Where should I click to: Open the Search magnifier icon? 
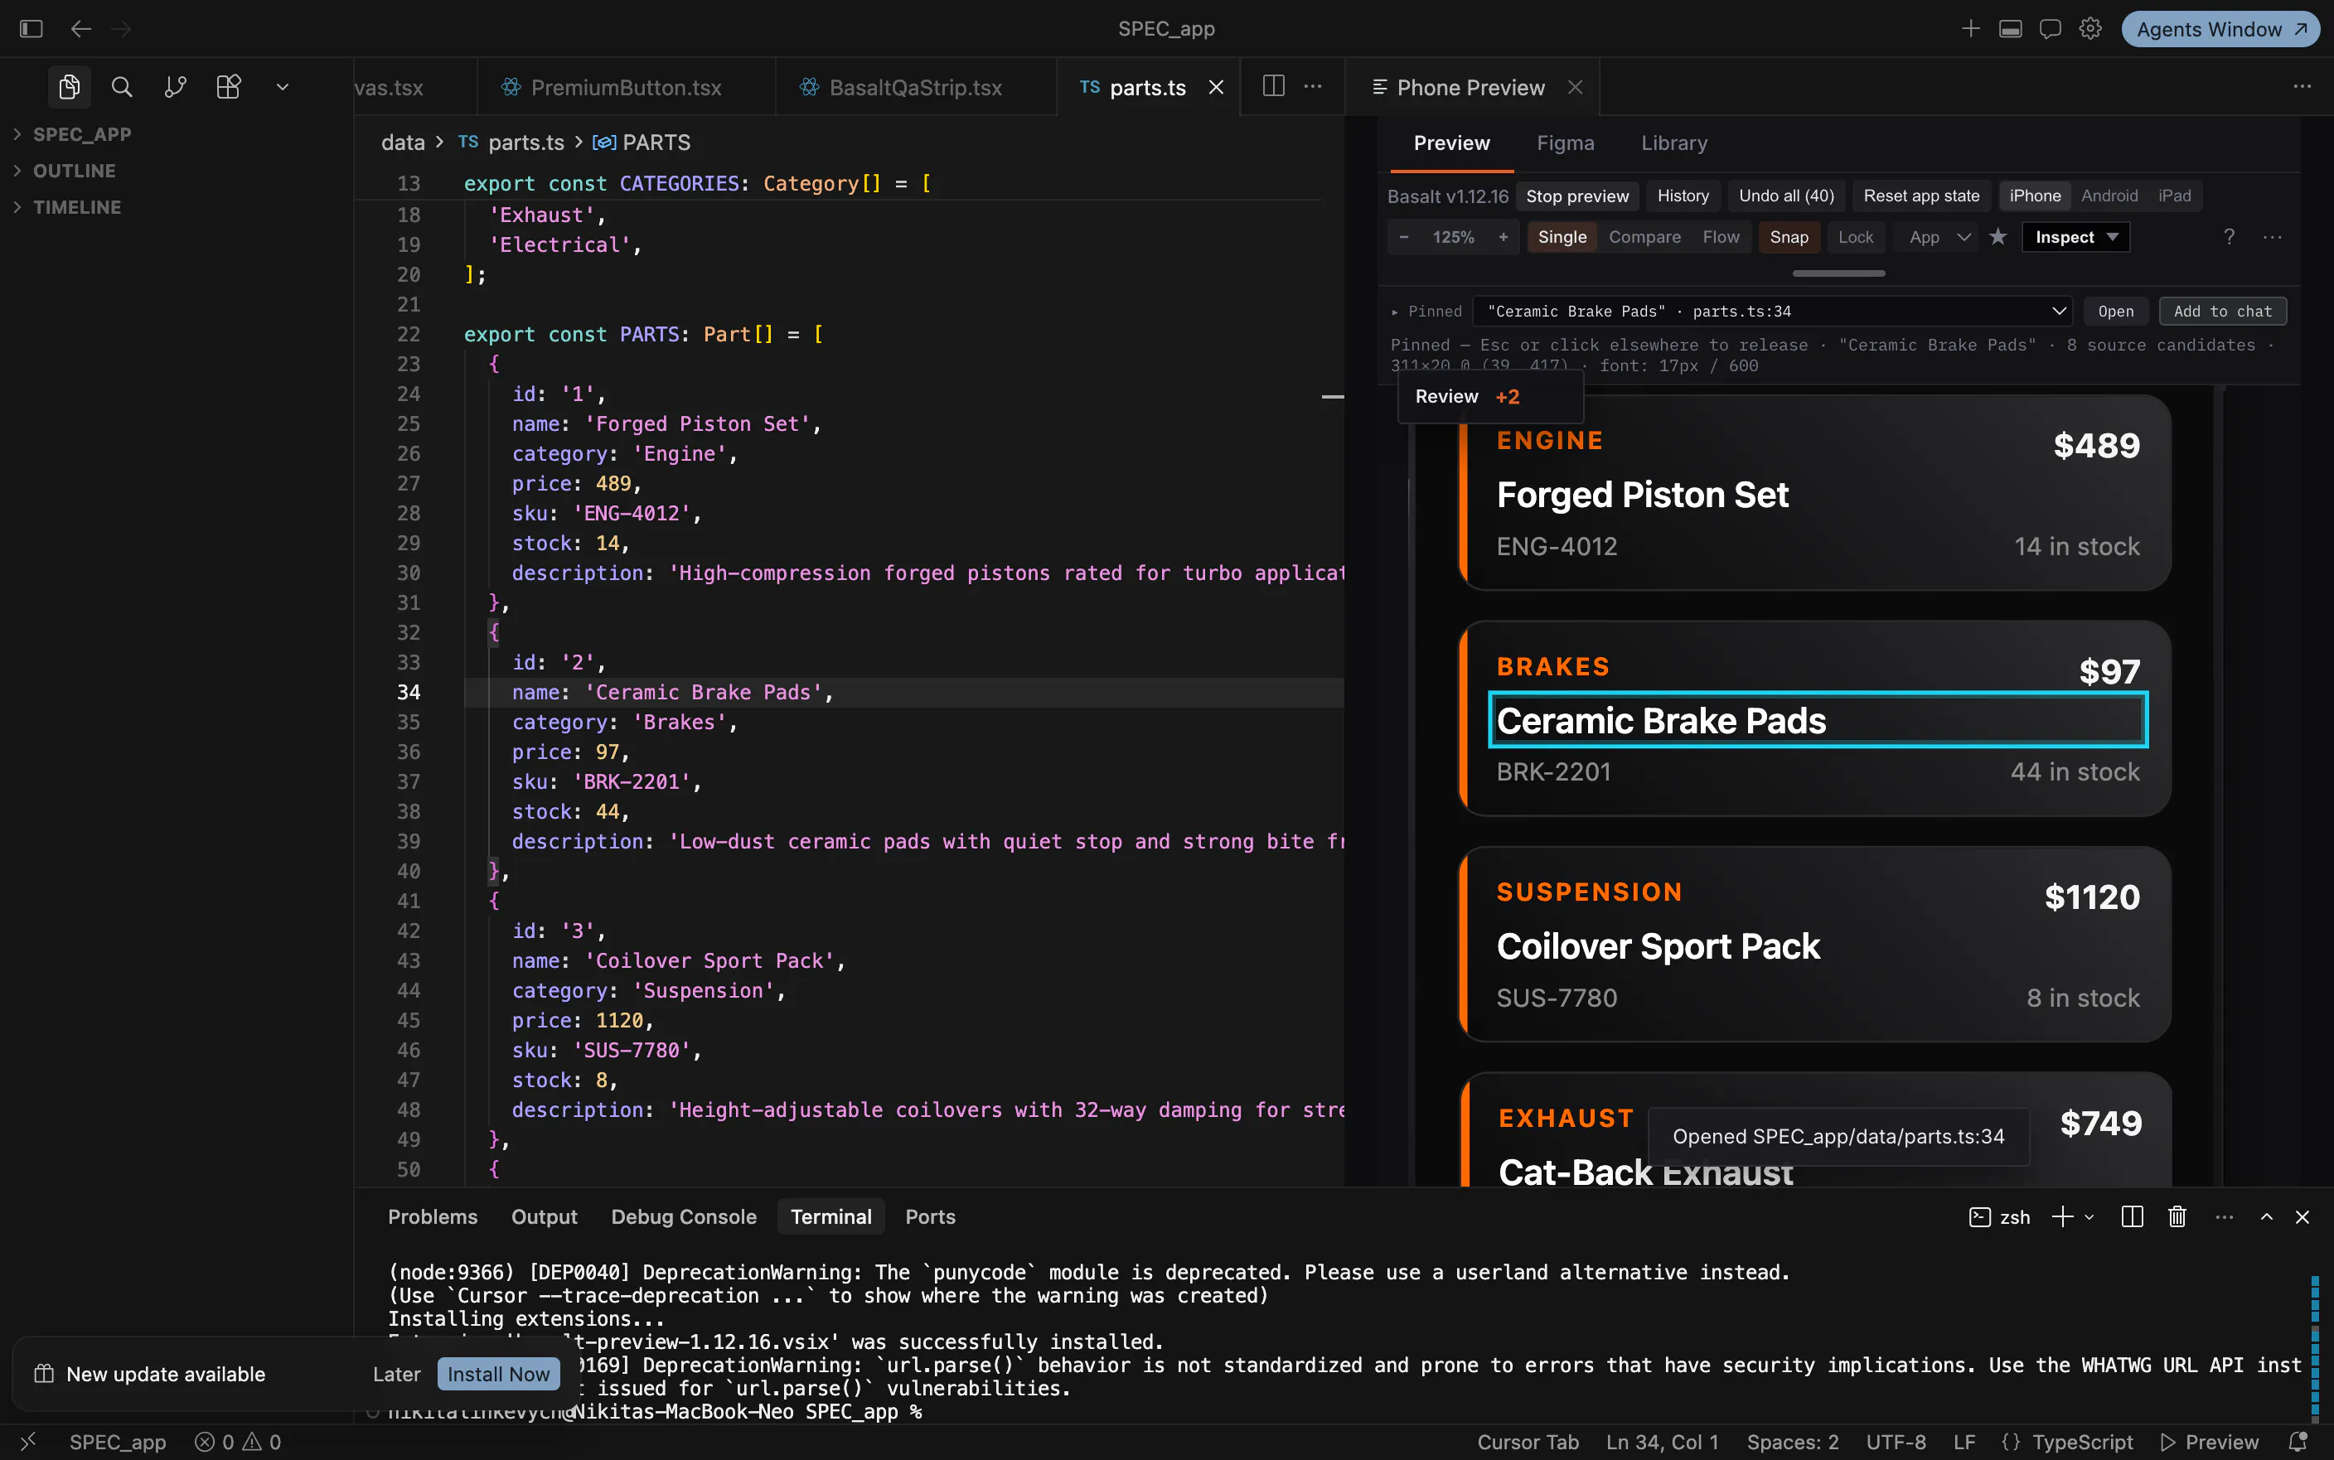[x=122, y=87]
